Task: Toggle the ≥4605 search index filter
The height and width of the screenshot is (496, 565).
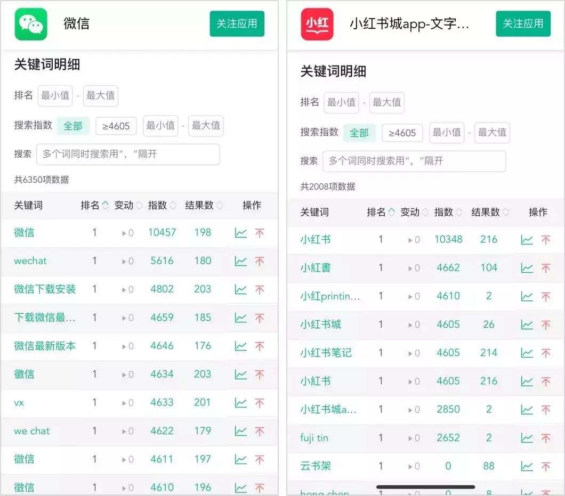Action: pos(116,126)
